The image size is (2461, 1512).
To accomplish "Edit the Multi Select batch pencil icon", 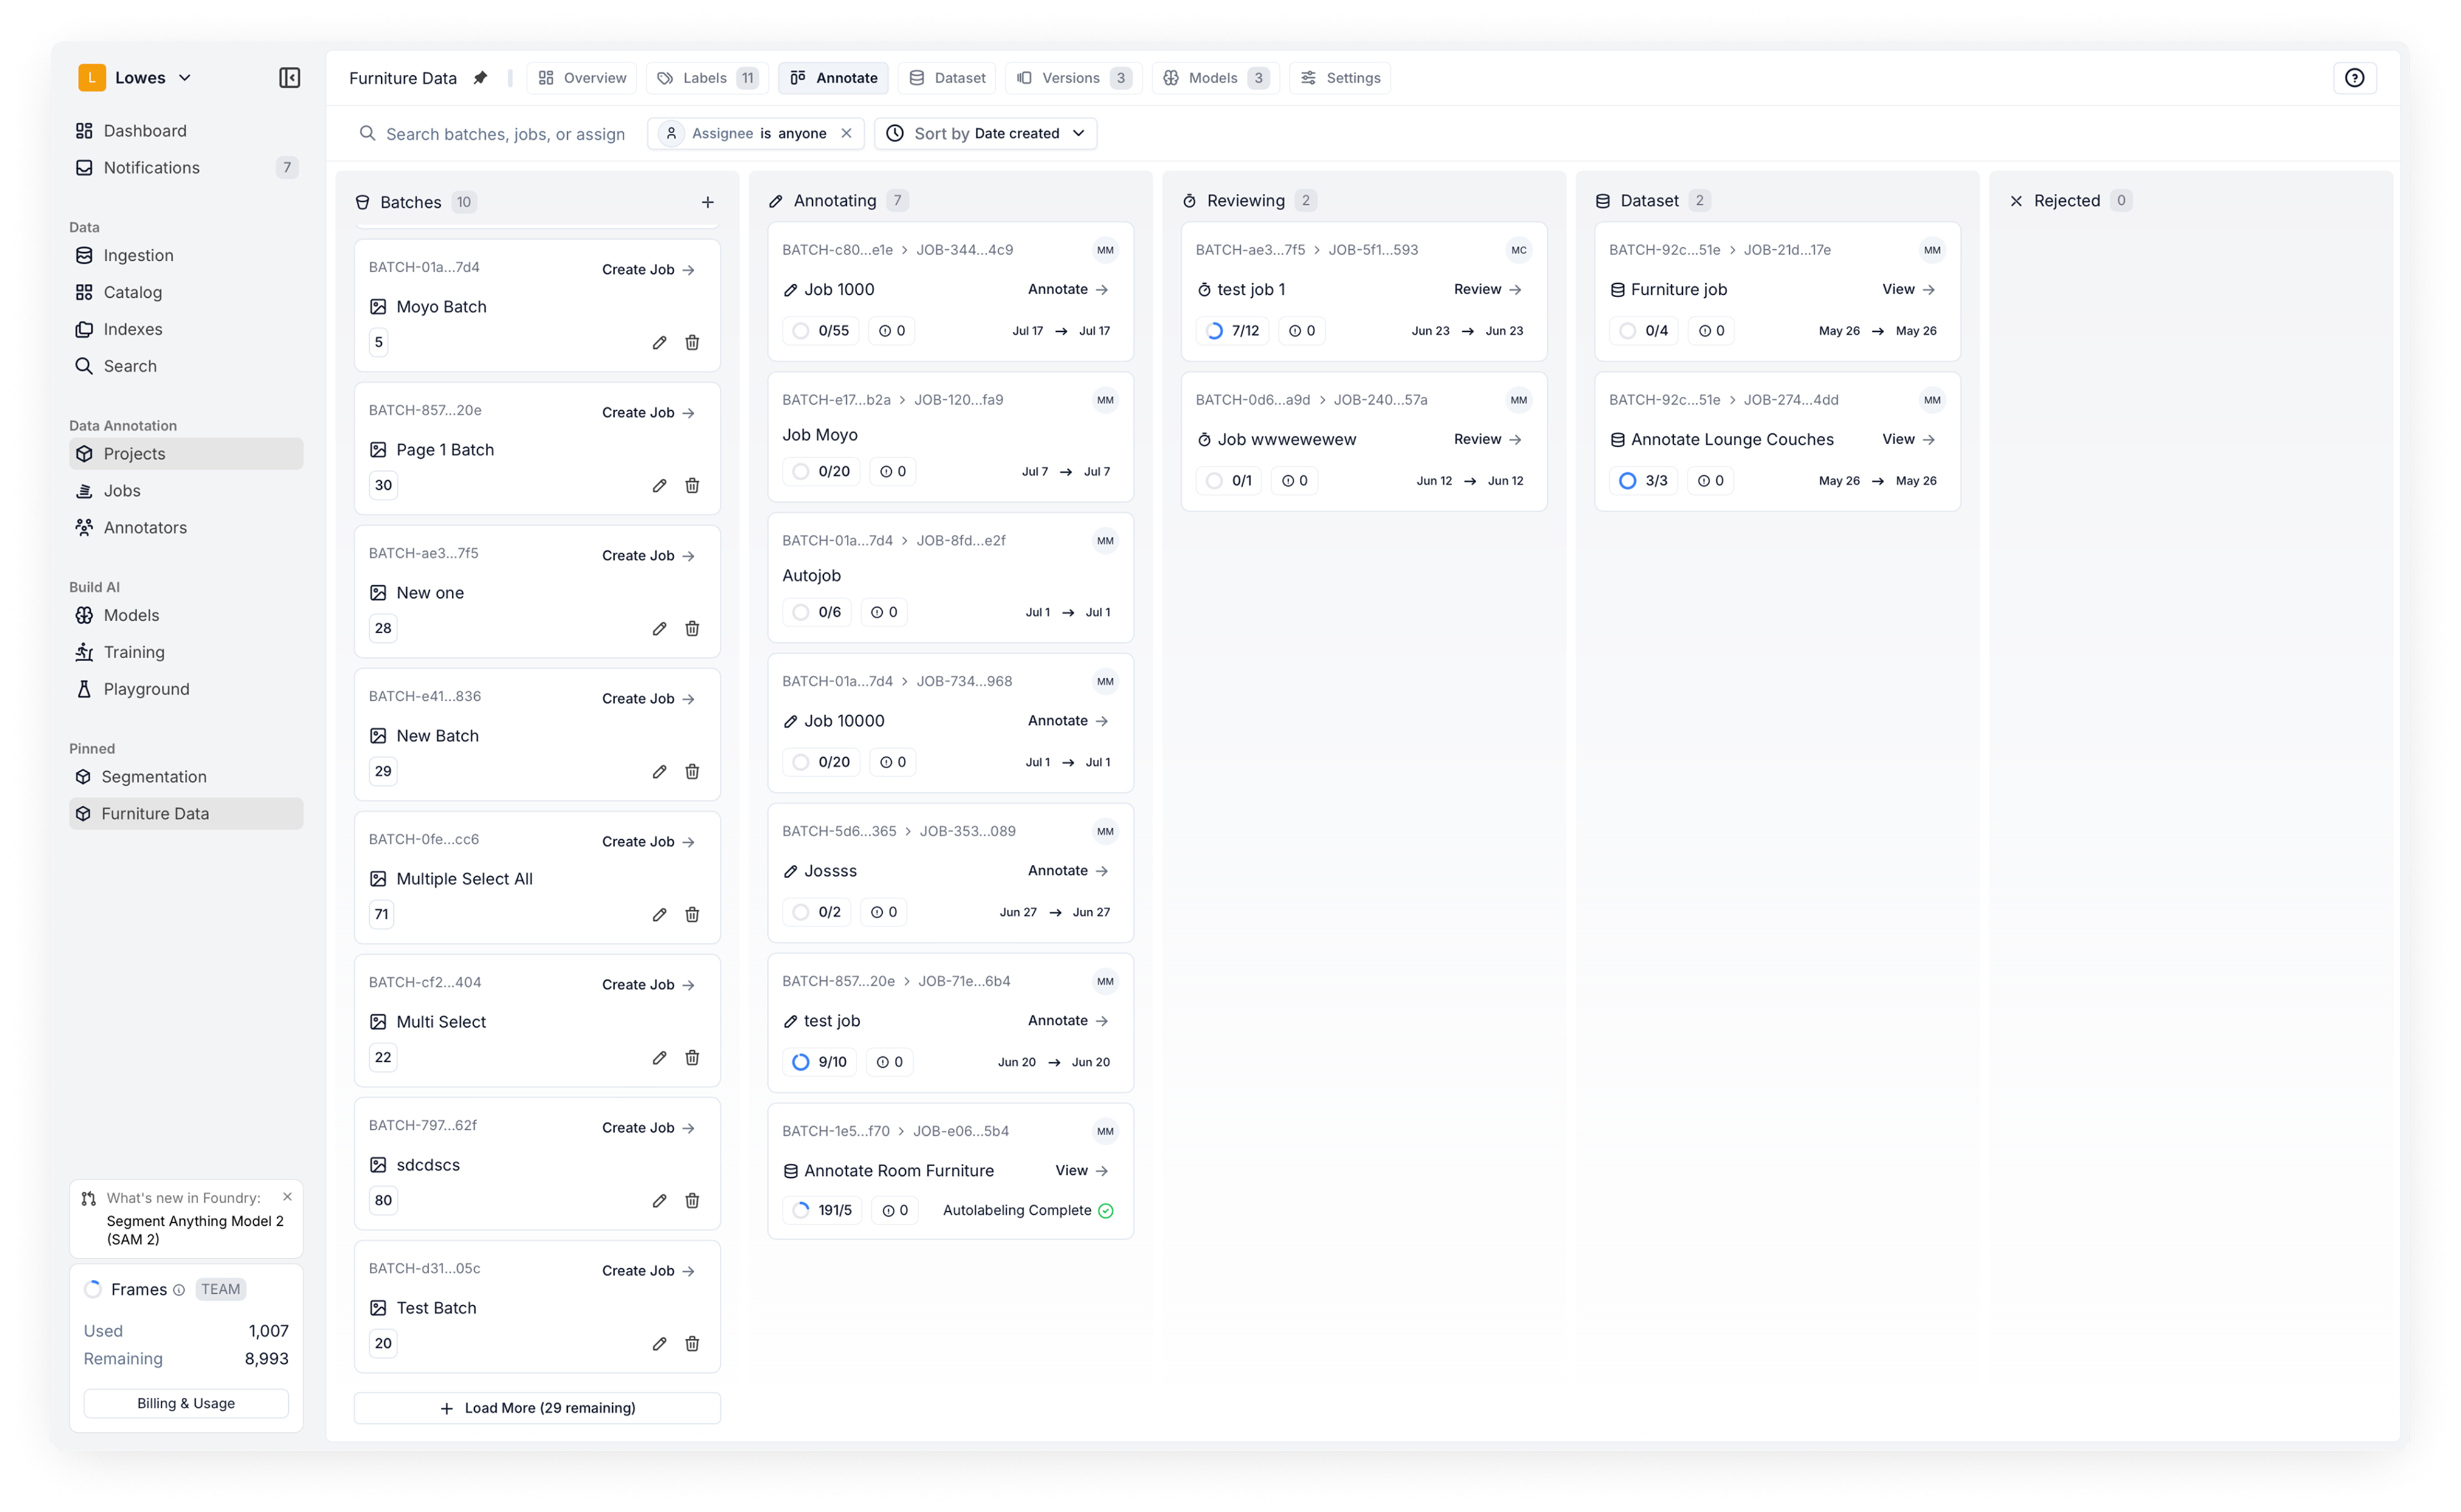I will [659, 1058].
